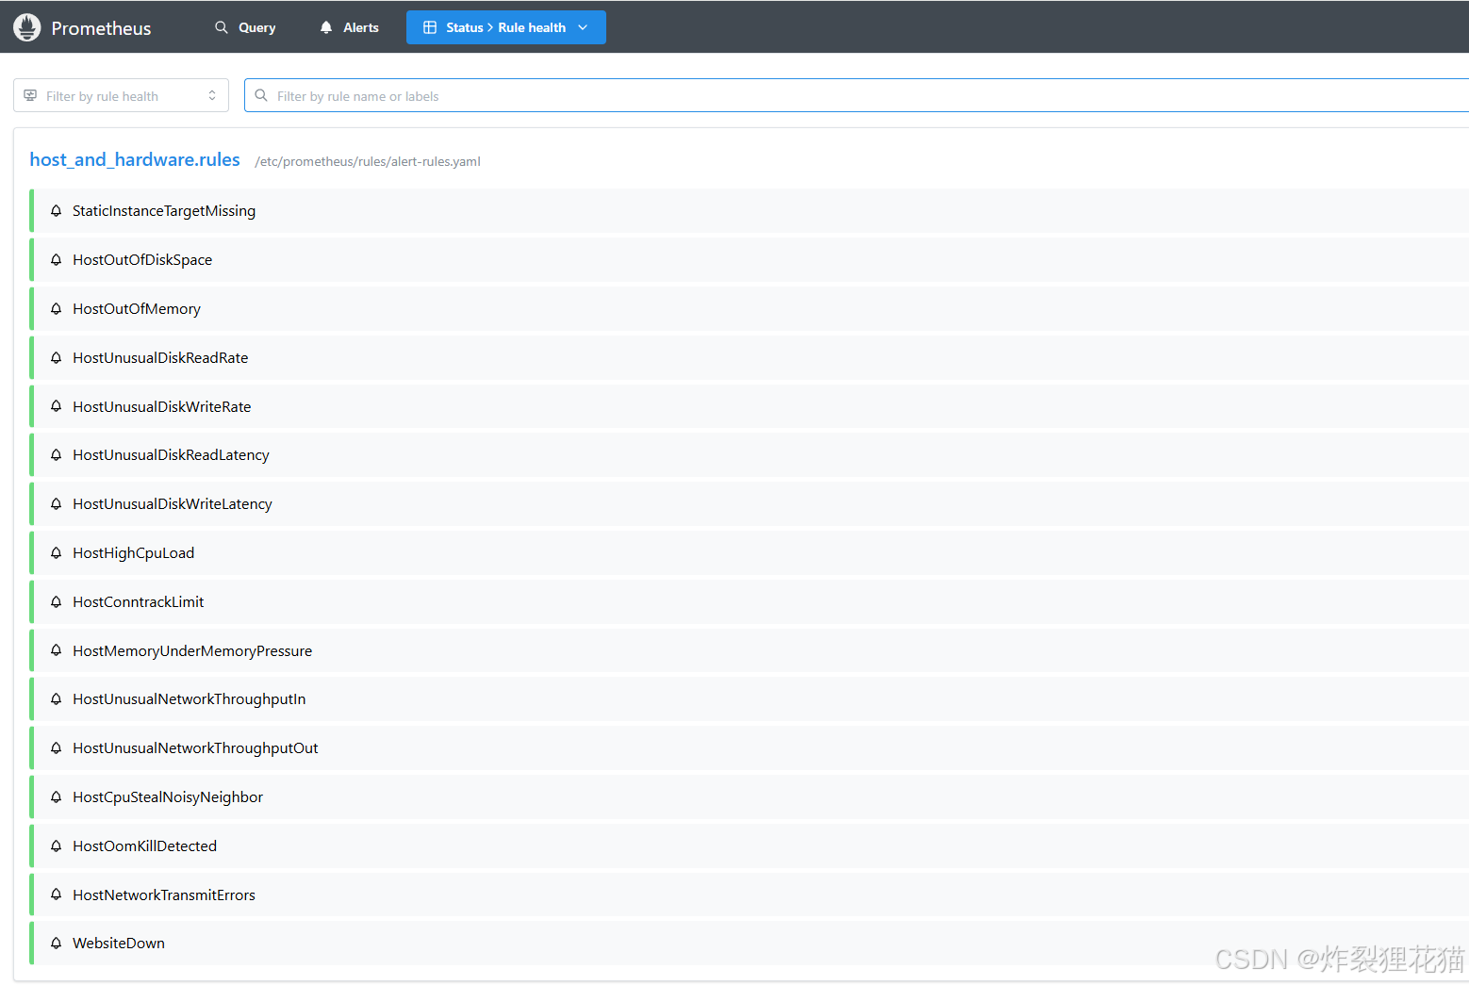Click the search icon in rule name filter
Screen dimensions: 1469x985
click(261, 95)
